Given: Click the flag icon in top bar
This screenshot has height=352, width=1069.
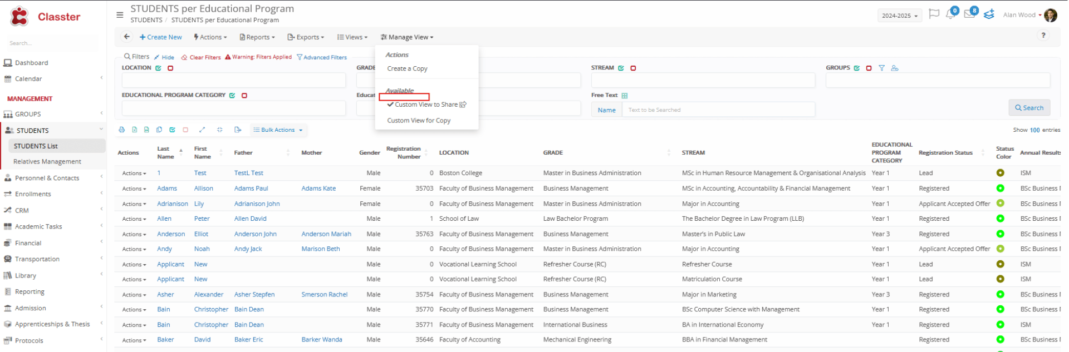Looking at the screenshot, I should pos(934,14).
